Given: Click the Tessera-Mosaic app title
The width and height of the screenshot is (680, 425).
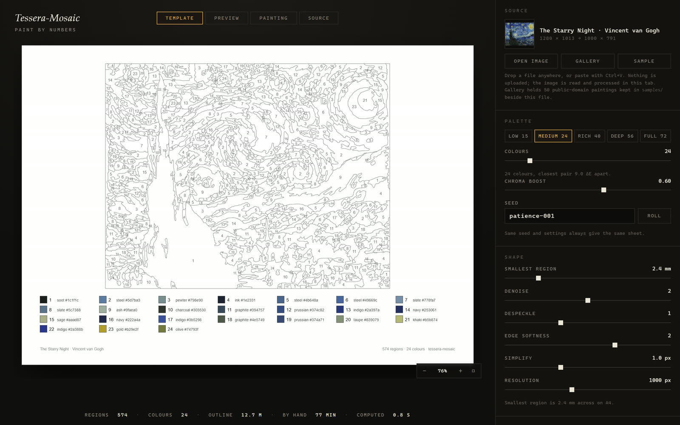Looking at the screenshot, I should tap(47, 18).
